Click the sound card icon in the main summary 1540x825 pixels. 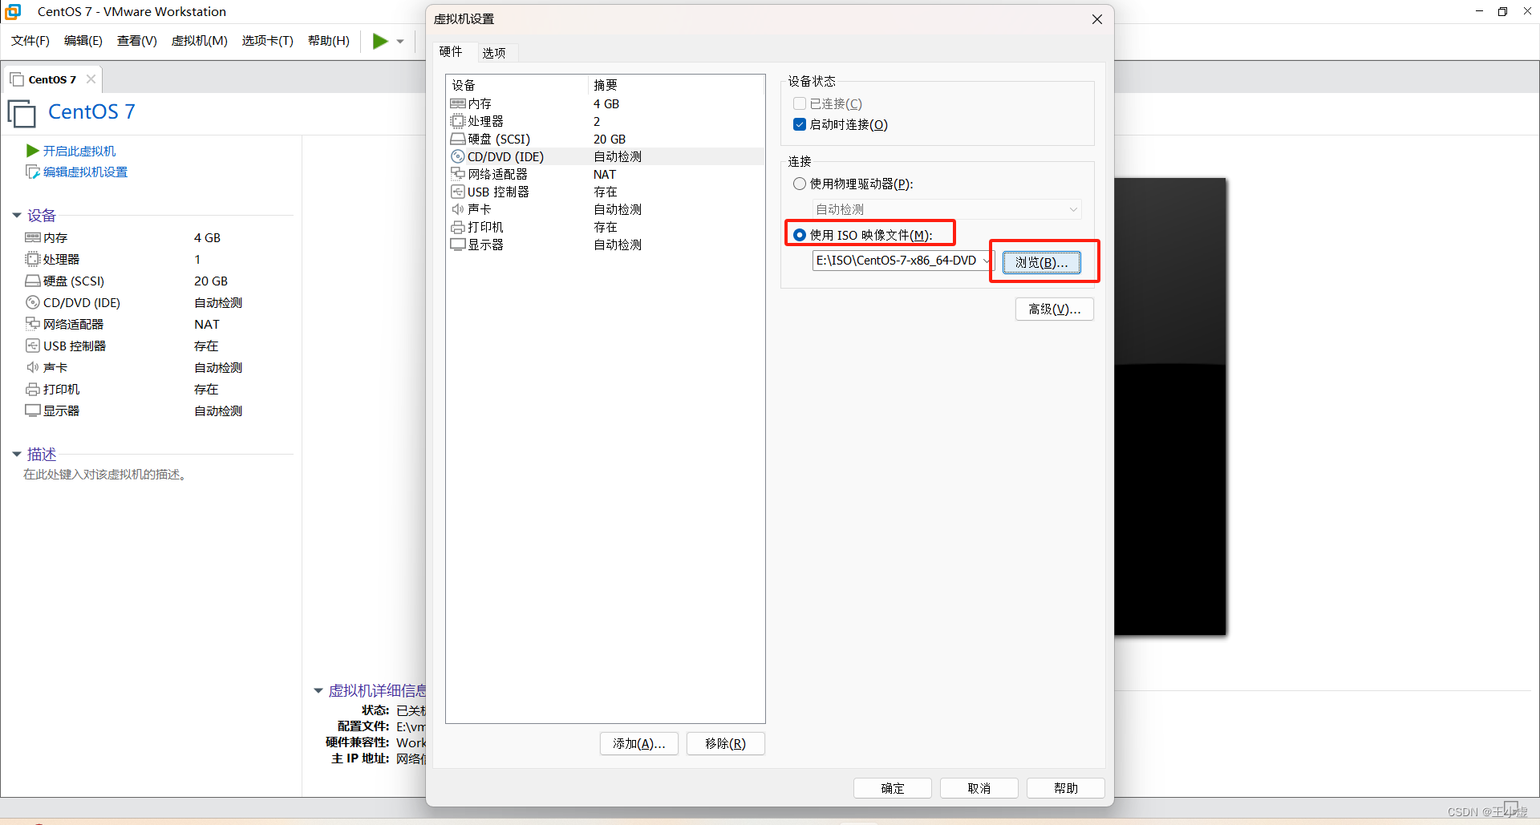click(x=33, y=367)
